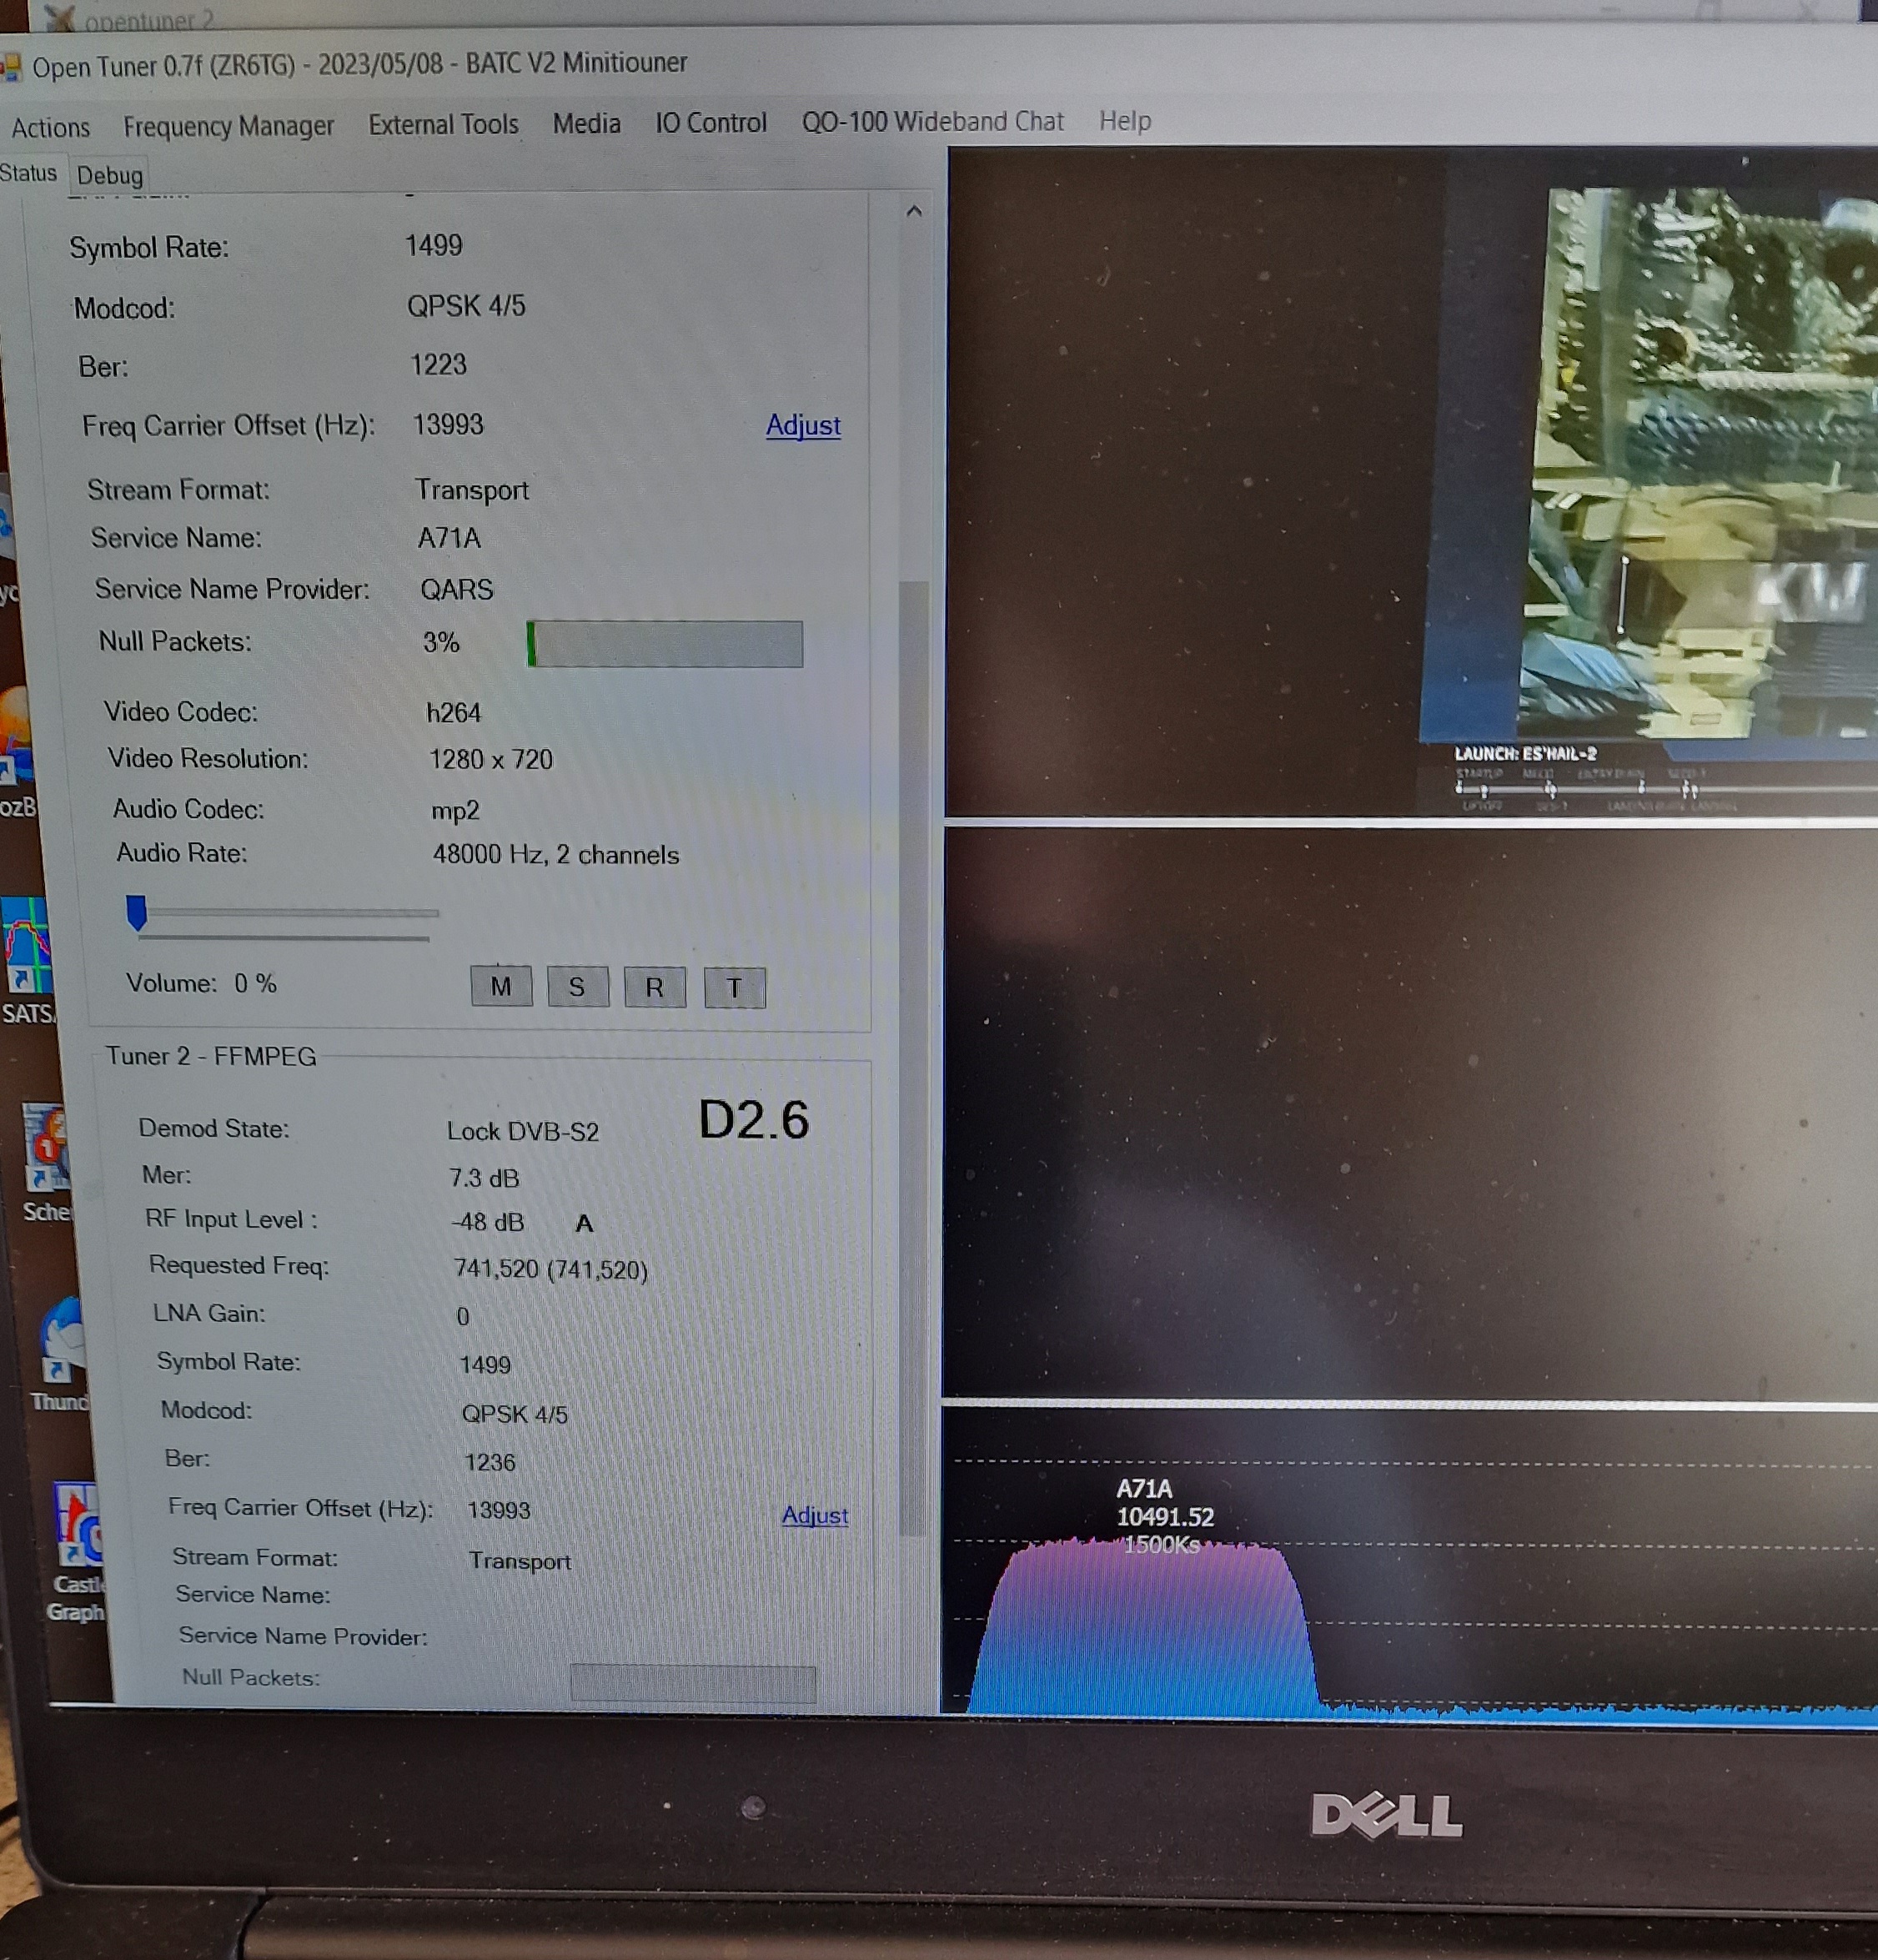
Task: Click Adjust link in Tuner 2 FFMPEG section
Action: pos(814,1515)
